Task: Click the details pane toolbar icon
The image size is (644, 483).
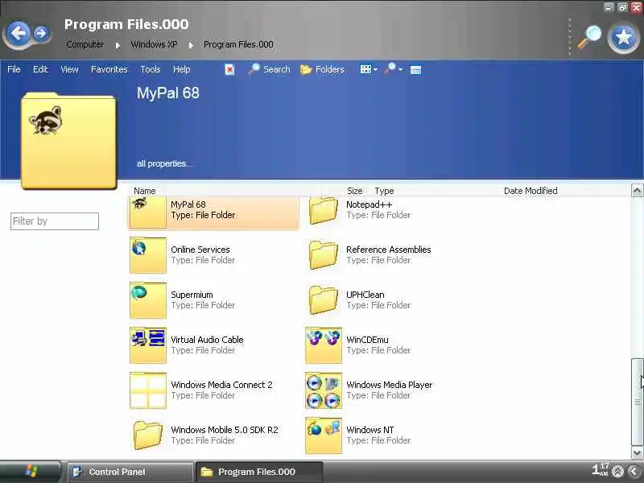Action: pos(415,70)
